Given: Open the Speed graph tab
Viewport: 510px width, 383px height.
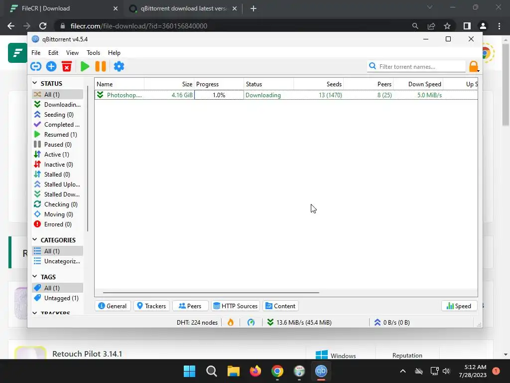Looking at the screenshot, I should [459, 306].
